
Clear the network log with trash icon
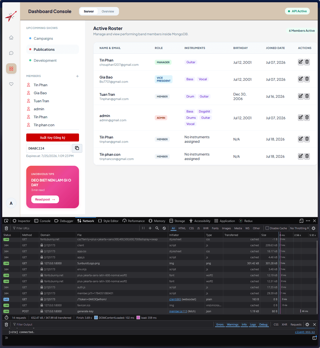(x=6, y=228)
